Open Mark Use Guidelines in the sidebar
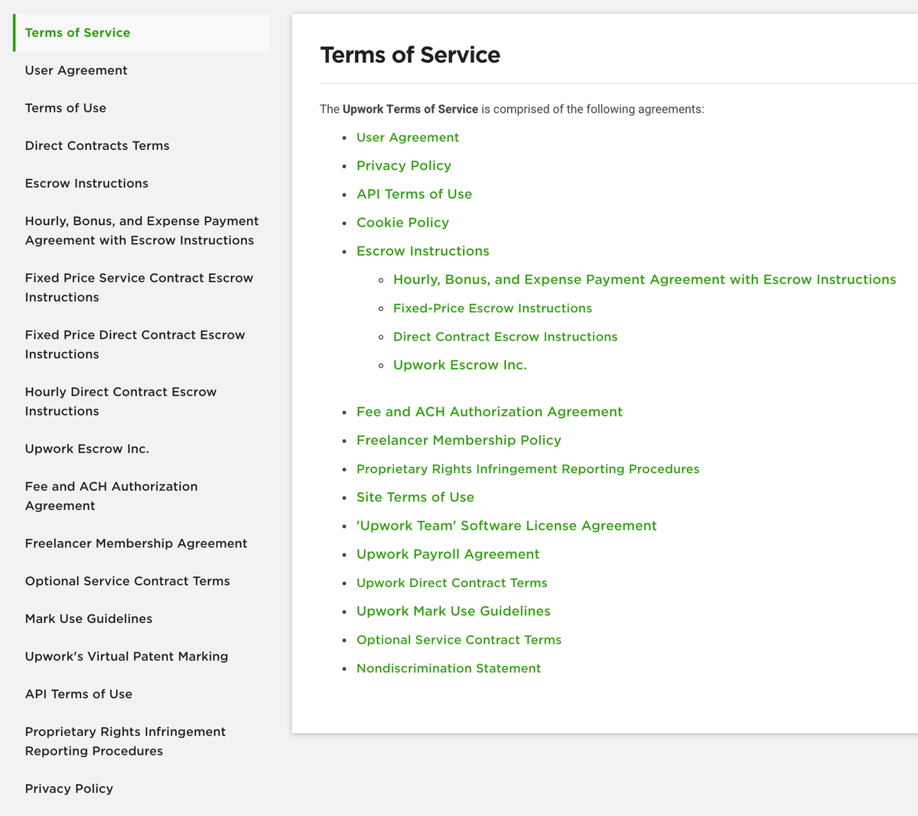 click(89, 619)
